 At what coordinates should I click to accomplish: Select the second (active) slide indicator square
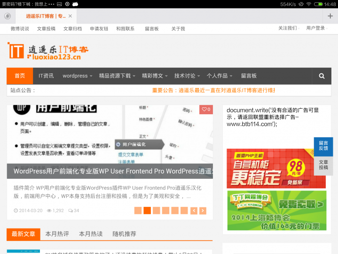[147, 211]
